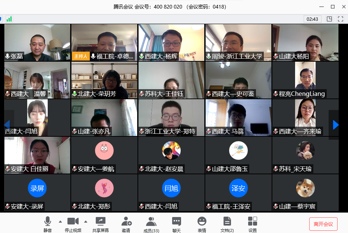Viewport: 348px width, 233px height.
Task: Click the green network signal icon
Action: click(9, 19)
